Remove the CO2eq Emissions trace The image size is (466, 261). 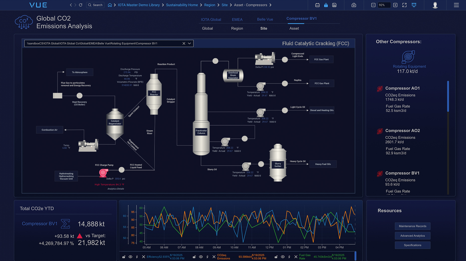pos(214,257)
